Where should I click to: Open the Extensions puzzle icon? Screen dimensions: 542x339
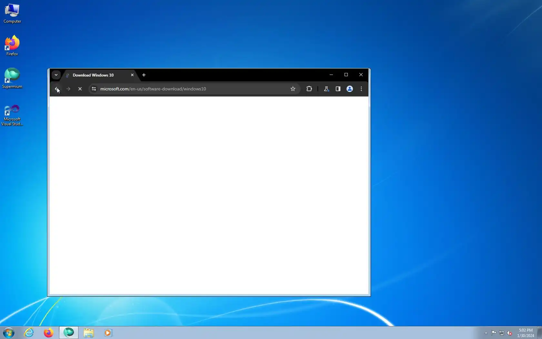(309, 89)
